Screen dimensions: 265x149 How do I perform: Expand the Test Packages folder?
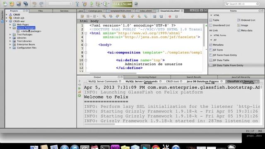point(10,34)
